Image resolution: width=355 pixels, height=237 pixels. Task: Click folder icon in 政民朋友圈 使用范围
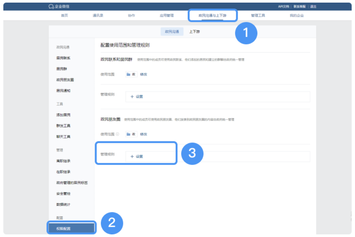[x=128, y=134]
